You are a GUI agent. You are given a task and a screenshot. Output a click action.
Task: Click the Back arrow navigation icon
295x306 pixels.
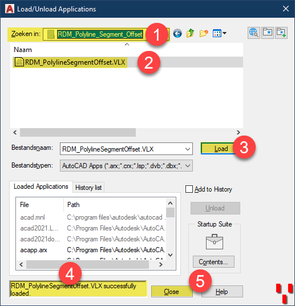pos(177,33)
